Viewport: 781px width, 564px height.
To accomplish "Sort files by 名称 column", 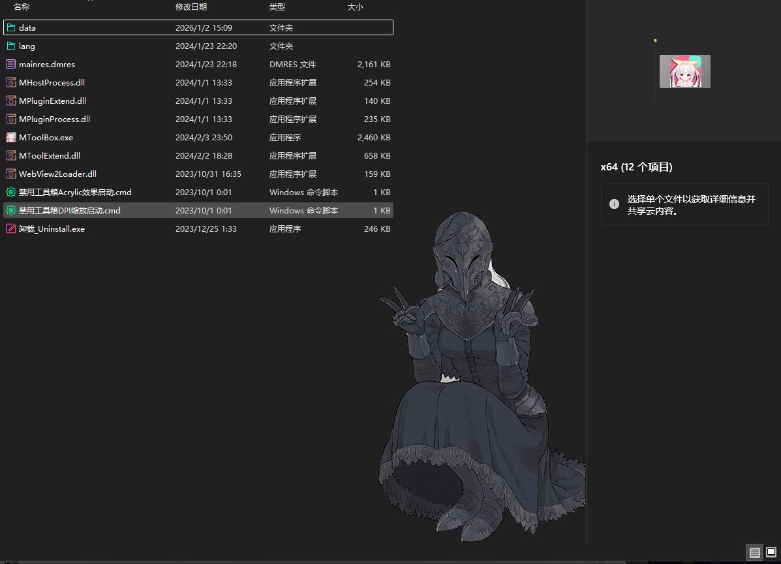I will (22, 7).
